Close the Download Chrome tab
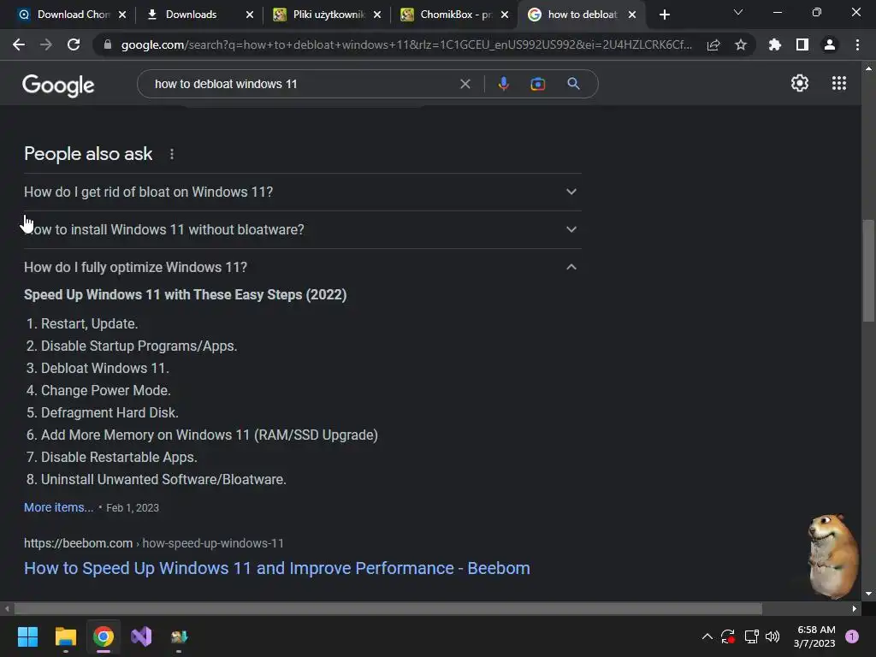 [x=122, y=15]
